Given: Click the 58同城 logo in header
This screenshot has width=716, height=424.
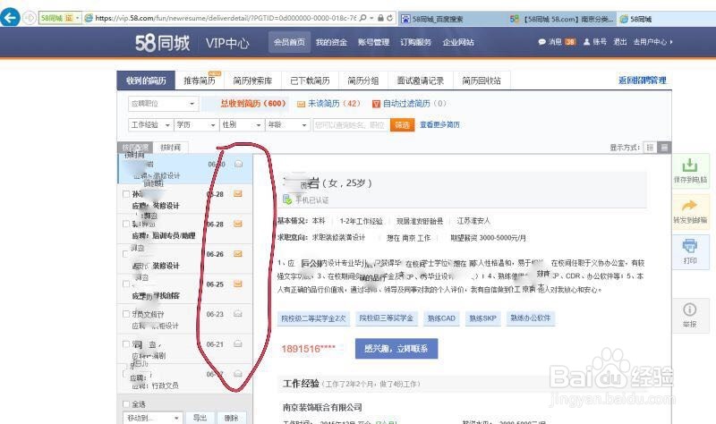Looking at the screenshot, I should pos(162,42).
